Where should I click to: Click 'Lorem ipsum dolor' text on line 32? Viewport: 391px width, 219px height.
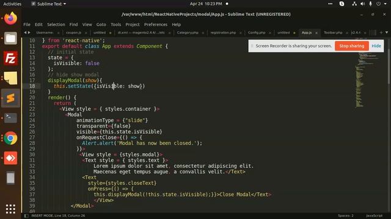118,166
